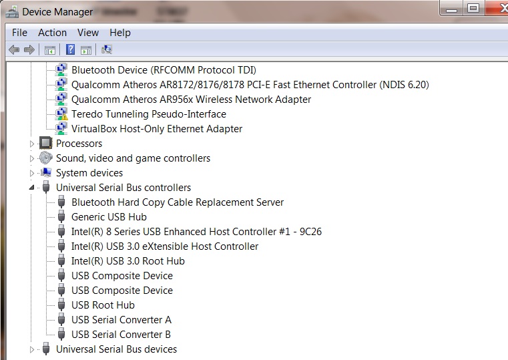Click the Processors chip icon
Screen dimensions: 508x360
[x=45, y=143]
